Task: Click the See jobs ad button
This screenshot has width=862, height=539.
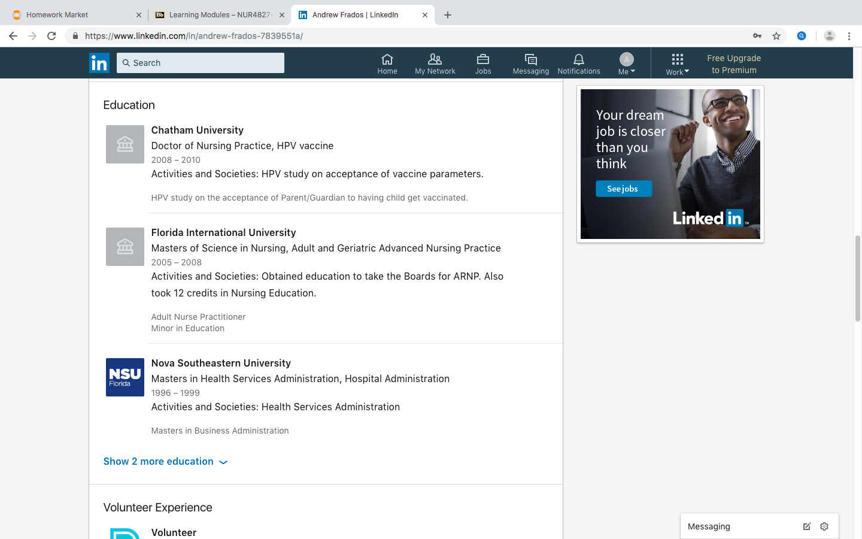Action: click(623, 189)
